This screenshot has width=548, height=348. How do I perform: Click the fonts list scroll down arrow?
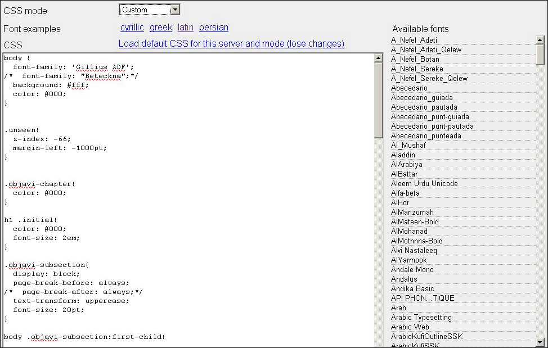pos(540,342)
